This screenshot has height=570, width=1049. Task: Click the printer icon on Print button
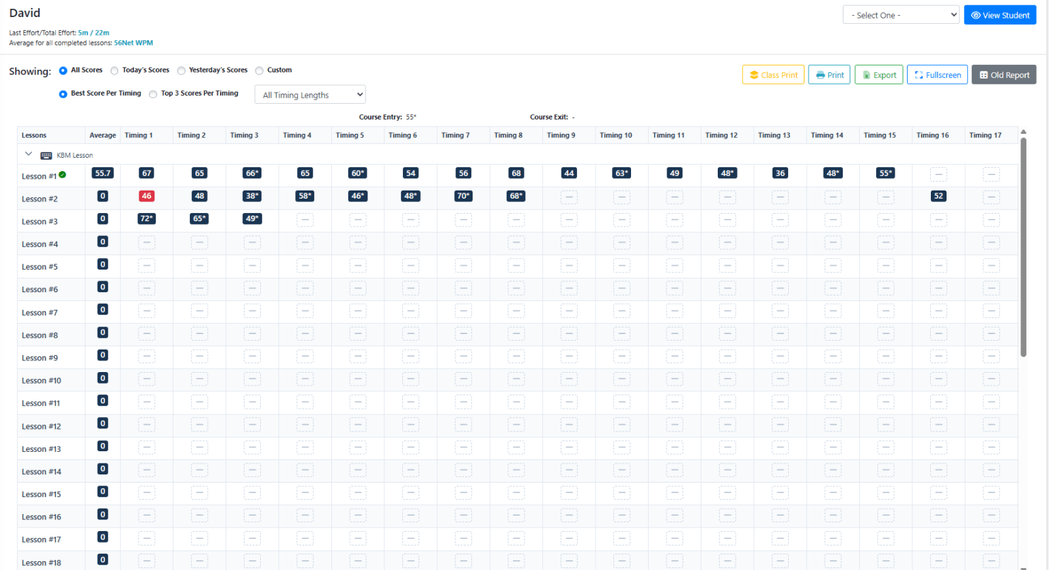coord(820,75)
